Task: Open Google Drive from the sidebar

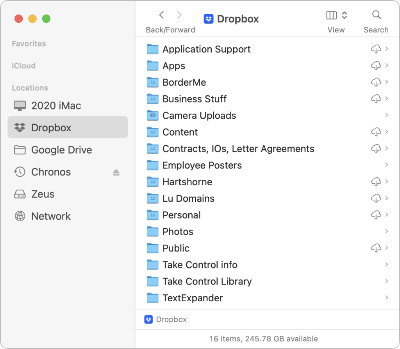Action: point(68,150)
